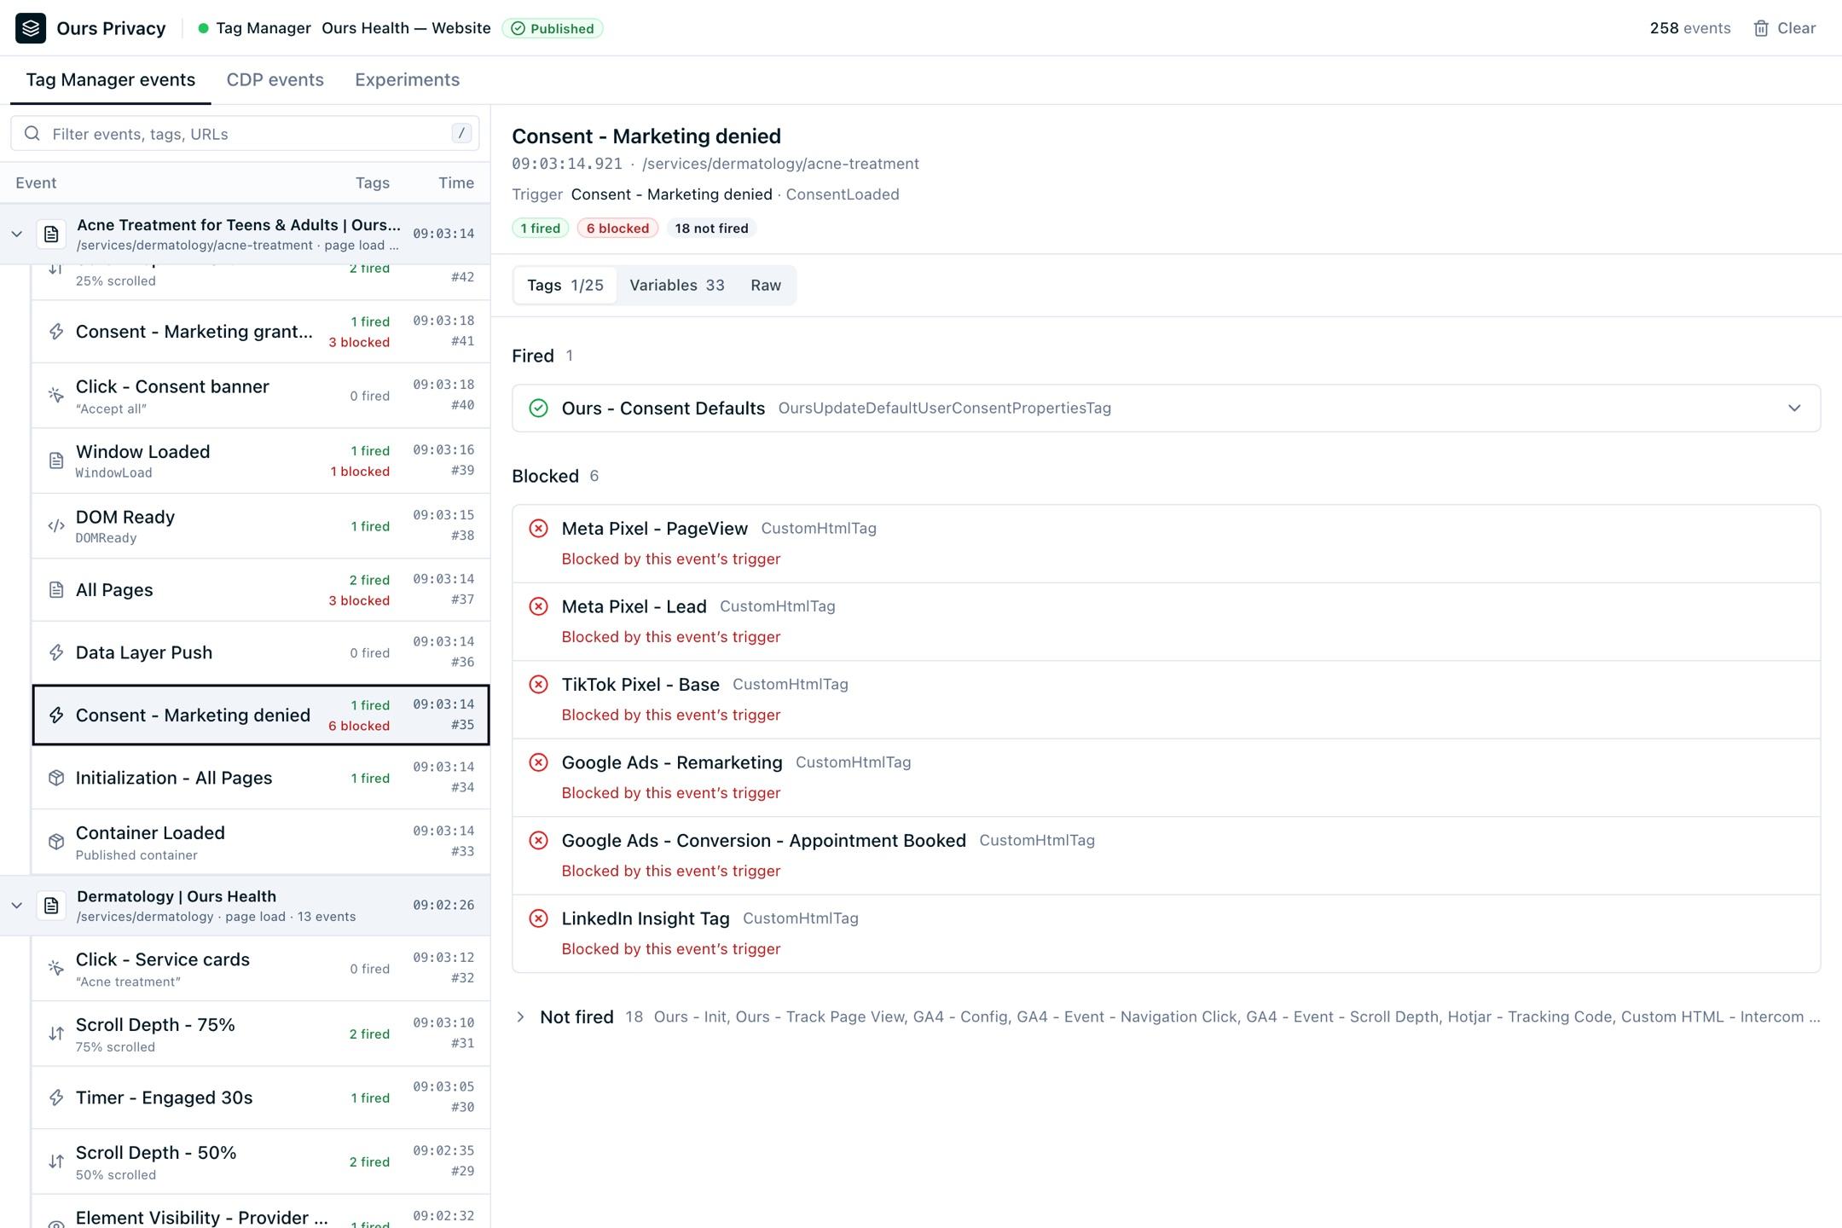This screenshot has height=1228, width=1842.
Task: Select the All Pages event row
Action: (x=261, y=590)
